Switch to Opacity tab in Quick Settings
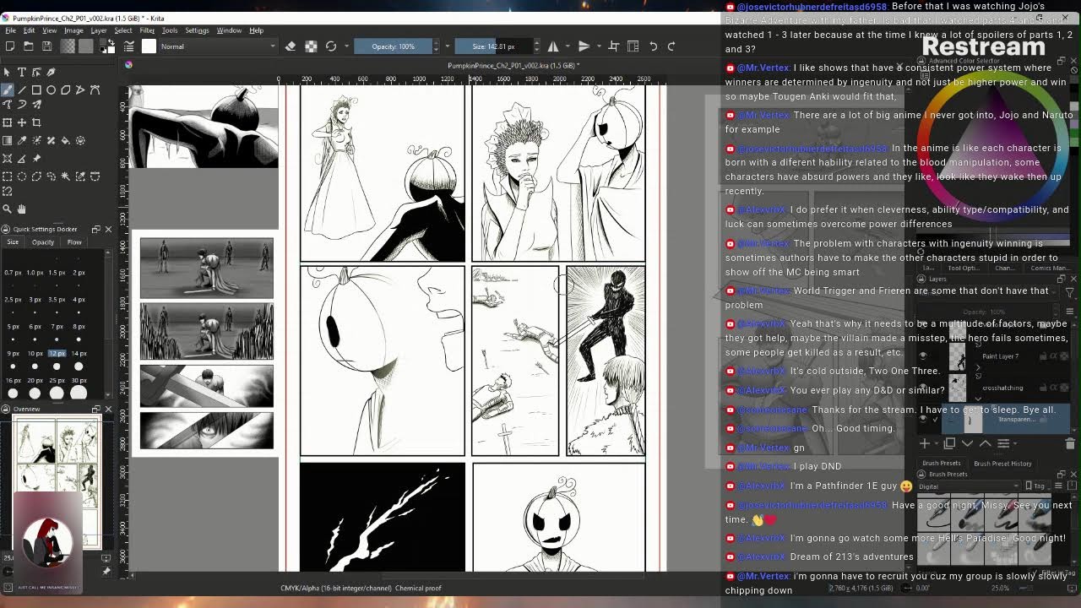Viewport: 1081px width, 608px height. [x=43, y=242]
